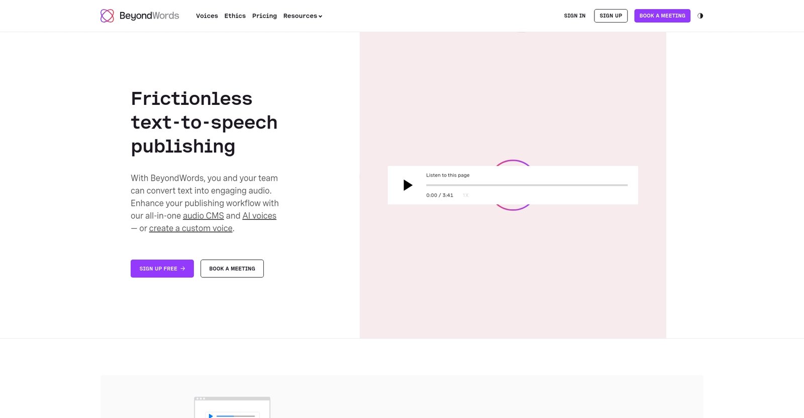804x418 pixels.
Task: Click the browser player illustration at the bottom
Action: click(x=232, y=407)
